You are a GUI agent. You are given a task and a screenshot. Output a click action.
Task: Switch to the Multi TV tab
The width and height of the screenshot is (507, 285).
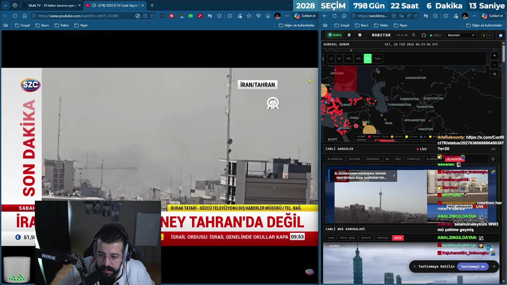51,6
